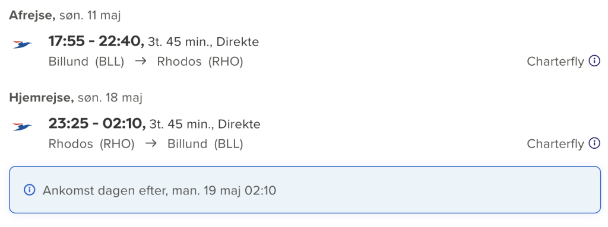Click the Ankomst dagen efter notice text
The height and width of the screenshot is (227, 608).
click(159, 190)
